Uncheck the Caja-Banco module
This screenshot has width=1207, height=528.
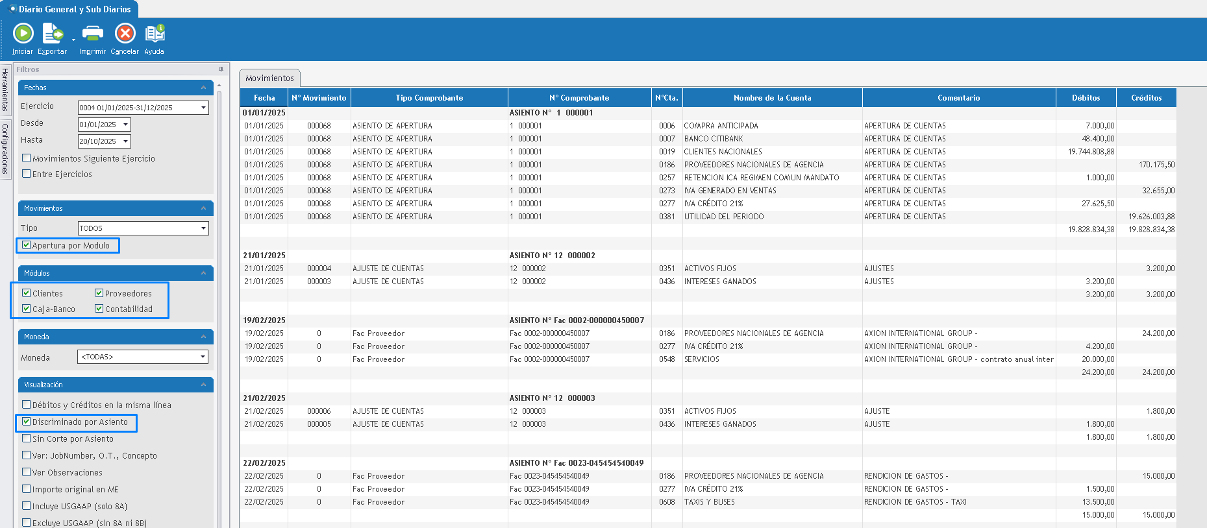[27, 308]
